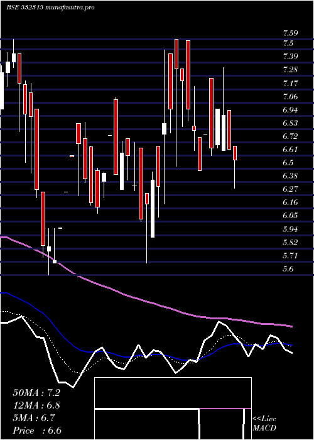Click the 6.72 price axis label
314x440 pixels.
point(290,136)
